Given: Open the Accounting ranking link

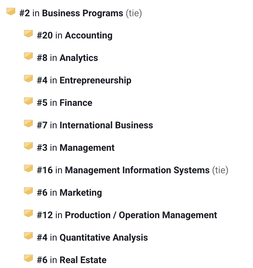Looking at the screenshot, I should point(89,36).
